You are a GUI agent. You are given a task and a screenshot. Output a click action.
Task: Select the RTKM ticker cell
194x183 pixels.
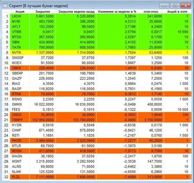[20, 94]
